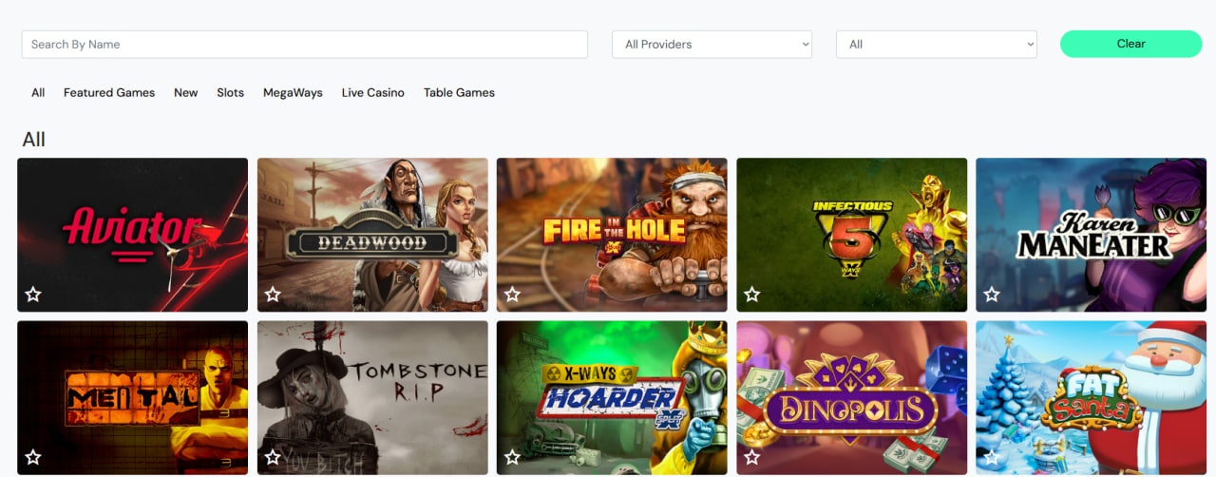Open the Dinopolis game card
The image size is (1216, 477).
852,397
